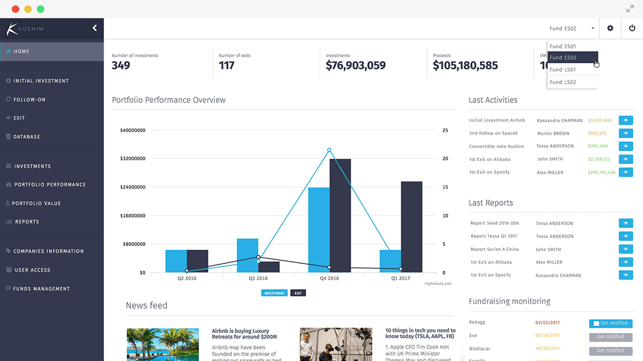Open the Airbnb Luxury Retreats news headline
Viewport: 643px width, 361px height.
pyautogui.click(x=244, y=334)
